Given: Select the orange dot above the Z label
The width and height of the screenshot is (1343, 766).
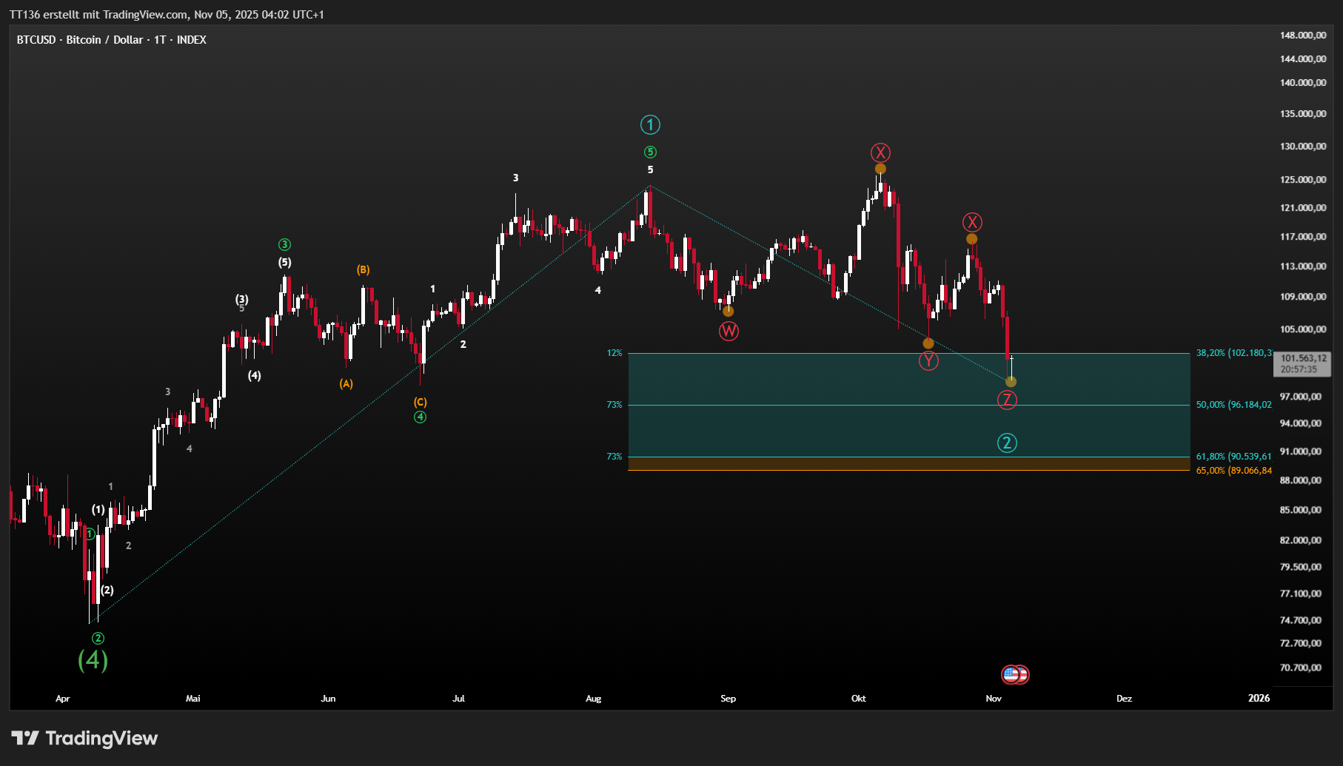Looking at the screenshot, I should click(x=1011, y=382).
